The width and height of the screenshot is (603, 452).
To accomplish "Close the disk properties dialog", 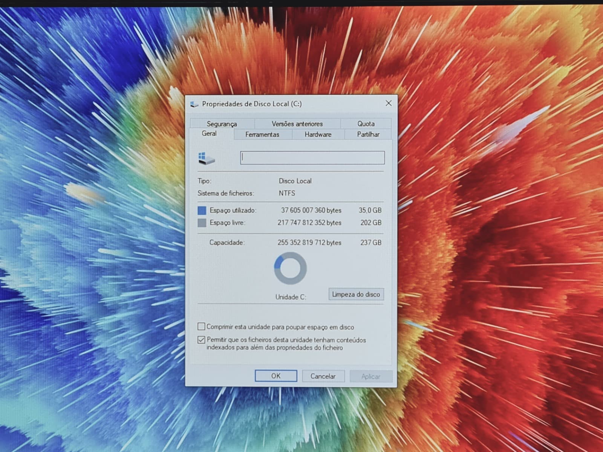I will pyautogui.click(x=389, y=103).
